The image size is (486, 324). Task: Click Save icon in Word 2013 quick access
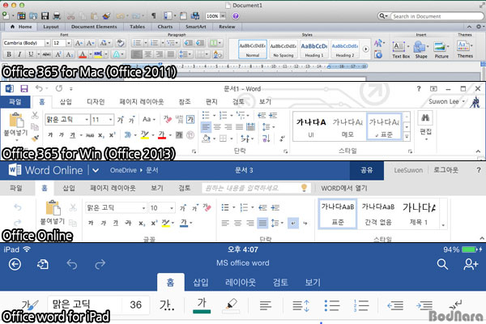tap(24, 88)
